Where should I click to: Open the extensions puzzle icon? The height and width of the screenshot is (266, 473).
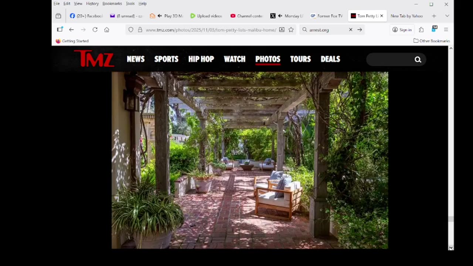click(421, 30)
